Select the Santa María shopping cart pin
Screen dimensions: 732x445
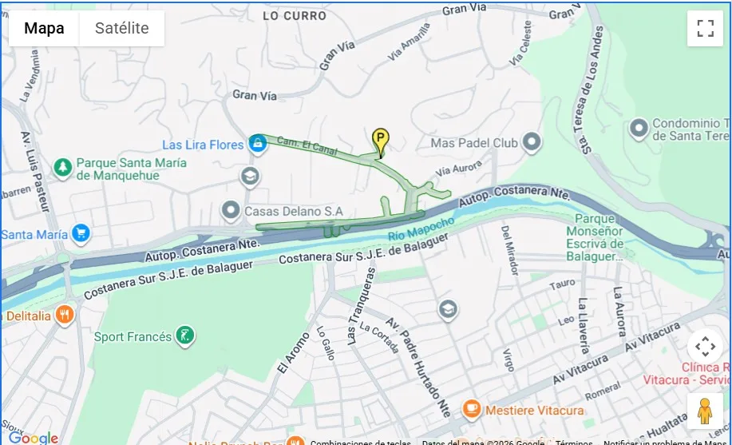point(81,235)
